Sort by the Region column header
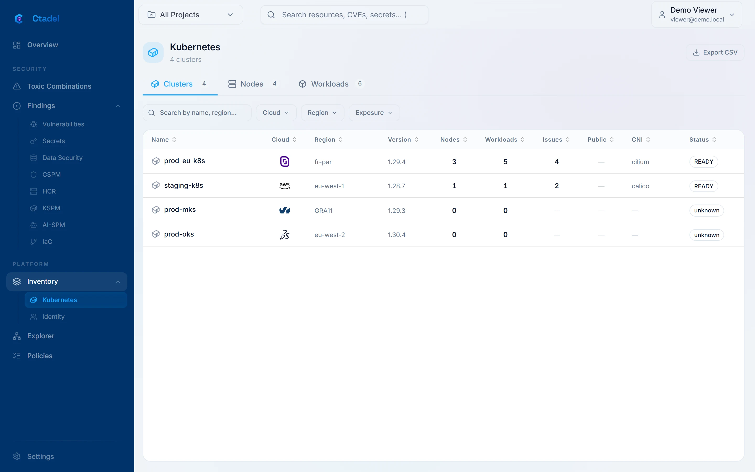Screen dimensions: 755x472 (x=328, y=140)
